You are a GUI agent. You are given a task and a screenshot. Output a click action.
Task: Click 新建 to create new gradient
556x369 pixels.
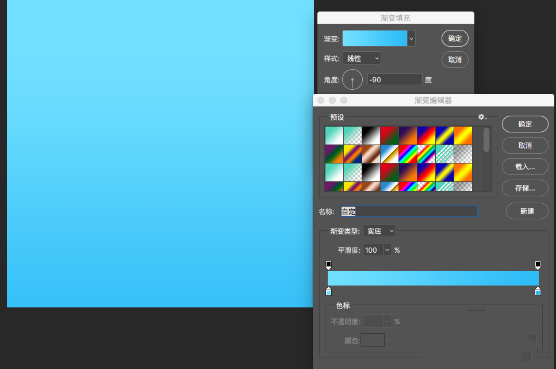click(x=527, y=211)
